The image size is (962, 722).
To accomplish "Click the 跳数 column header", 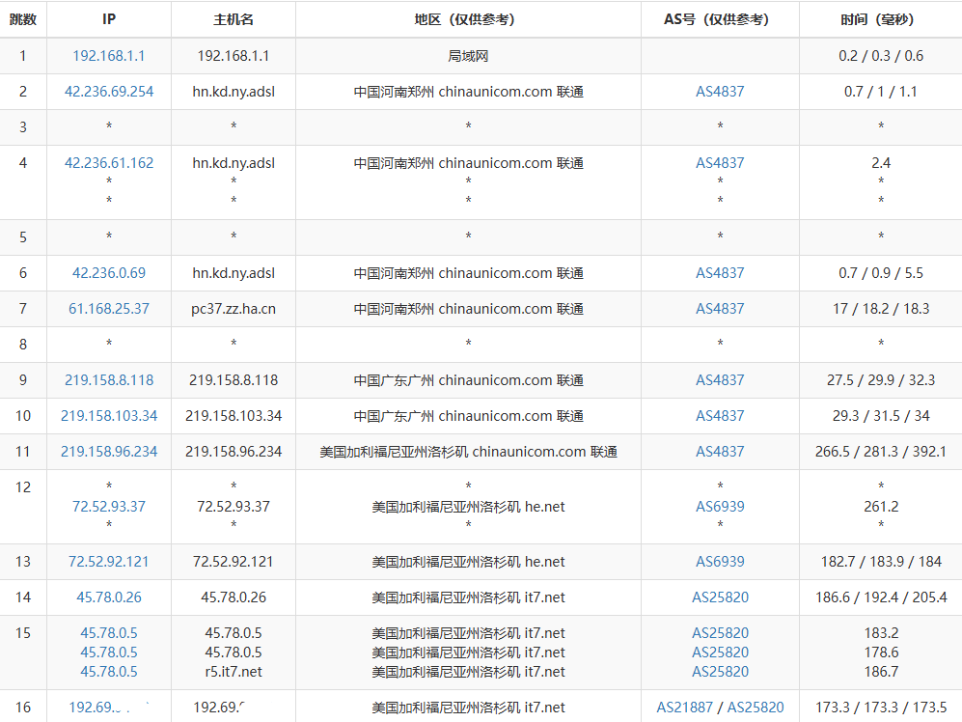I will point(23,19).
